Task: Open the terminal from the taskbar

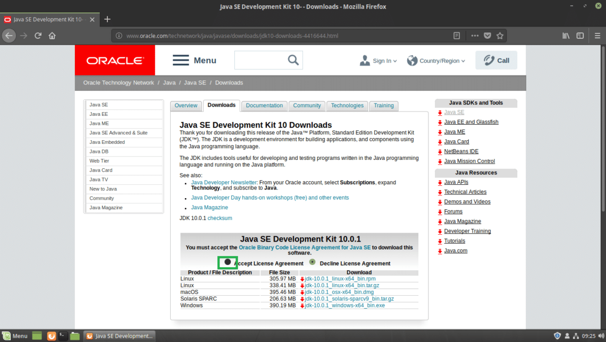Action: click(x=63, y=336)
